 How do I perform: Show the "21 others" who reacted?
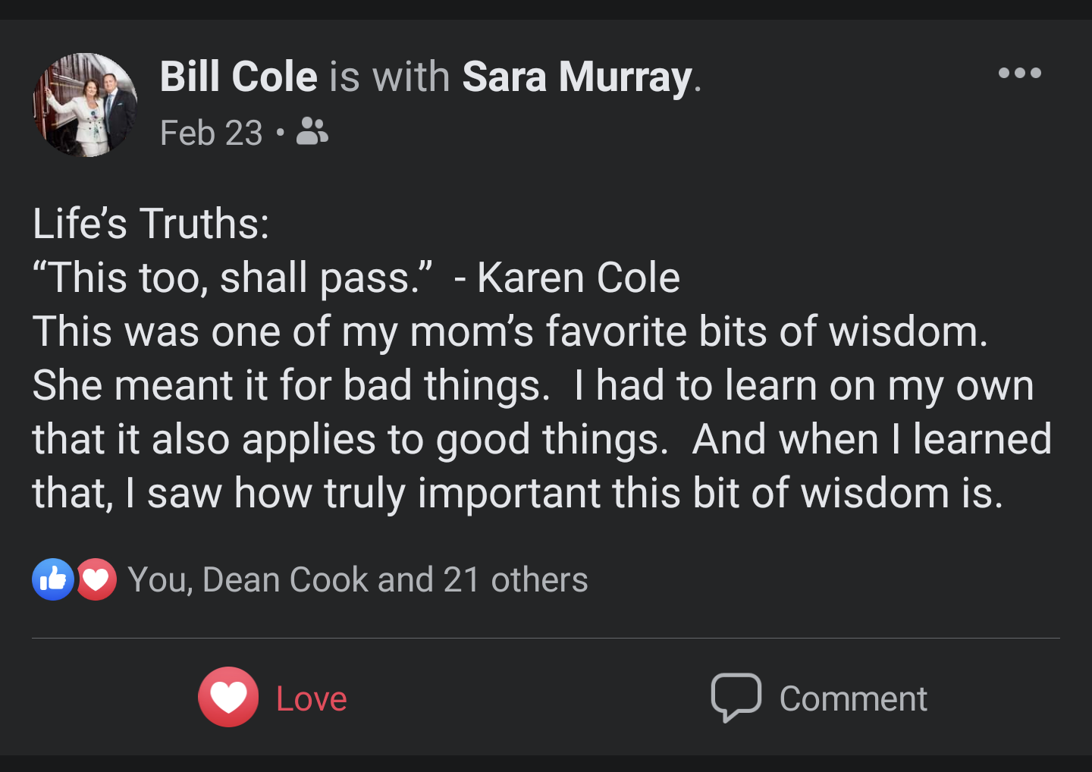point(515,580)
